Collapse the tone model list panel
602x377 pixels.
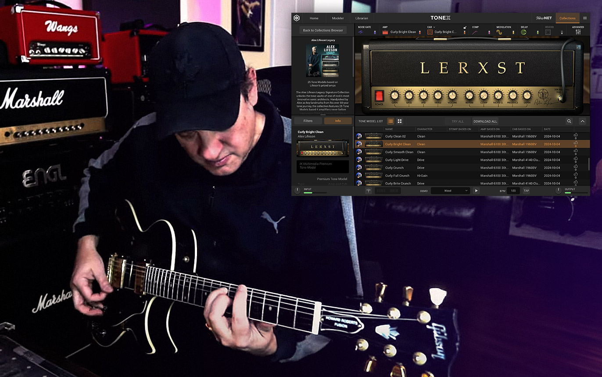583,121
